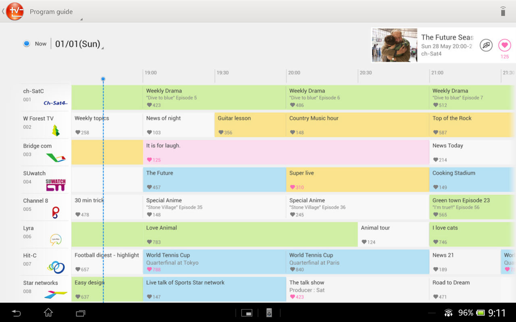
Task: Open News of night program
Action: click(179, 125)
